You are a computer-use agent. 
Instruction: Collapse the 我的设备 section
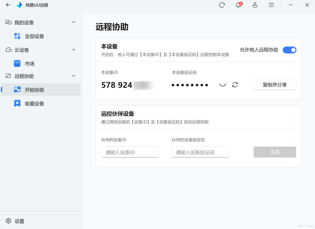[x=73, y=22]
